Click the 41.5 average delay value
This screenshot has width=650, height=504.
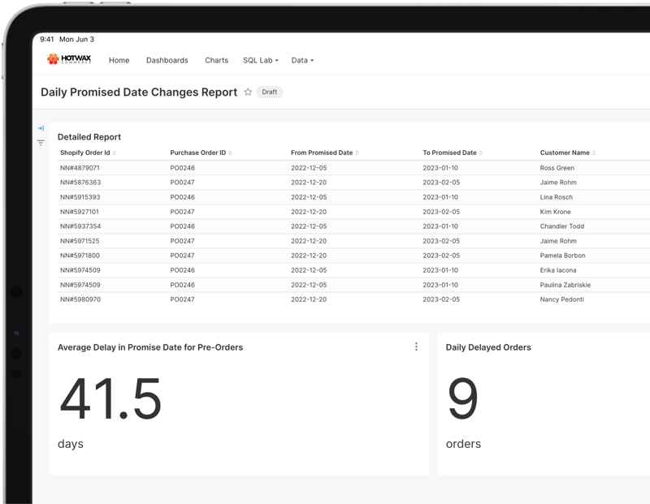(x=110, y=398)
